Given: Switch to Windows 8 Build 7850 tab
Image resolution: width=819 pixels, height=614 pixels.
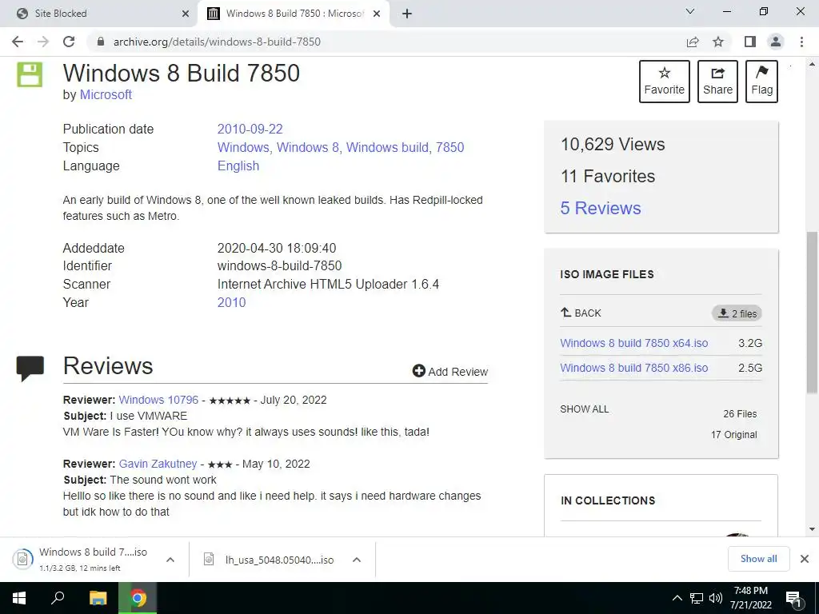Looking at the screenshot, I should [294, 14].
